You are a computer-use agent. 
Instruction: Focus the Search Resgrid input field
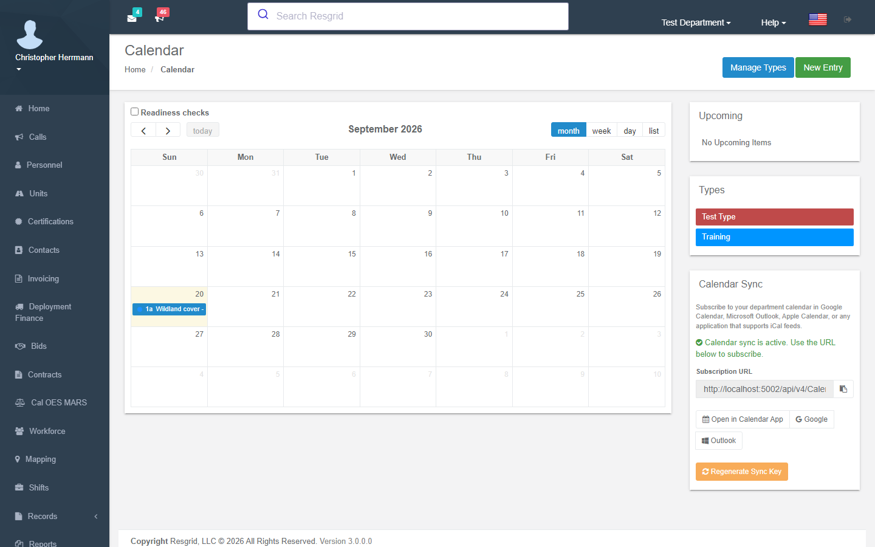[x=408, y=16]
